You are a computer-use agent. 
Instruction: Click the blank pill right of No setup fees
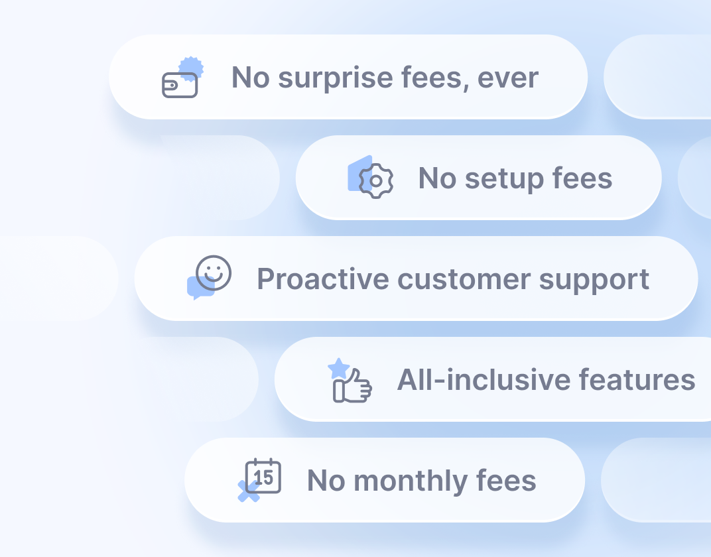click(x=696, y=178)
